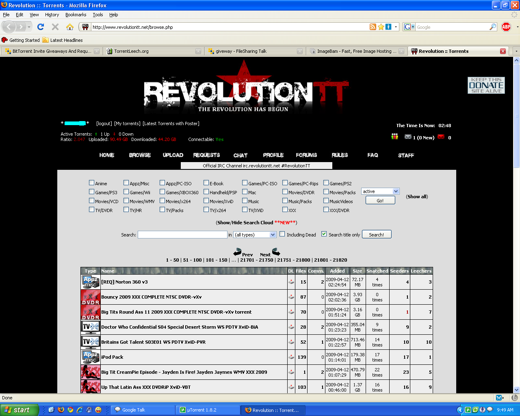520x416 pixels.
Task: Open the File menu
Action: pyautogui.click(x=6, y=15)
